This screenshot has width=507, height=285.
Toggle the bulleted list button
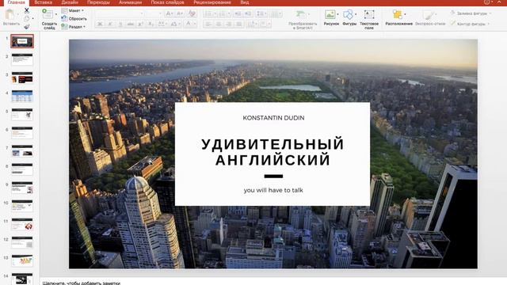coord(208,13)
